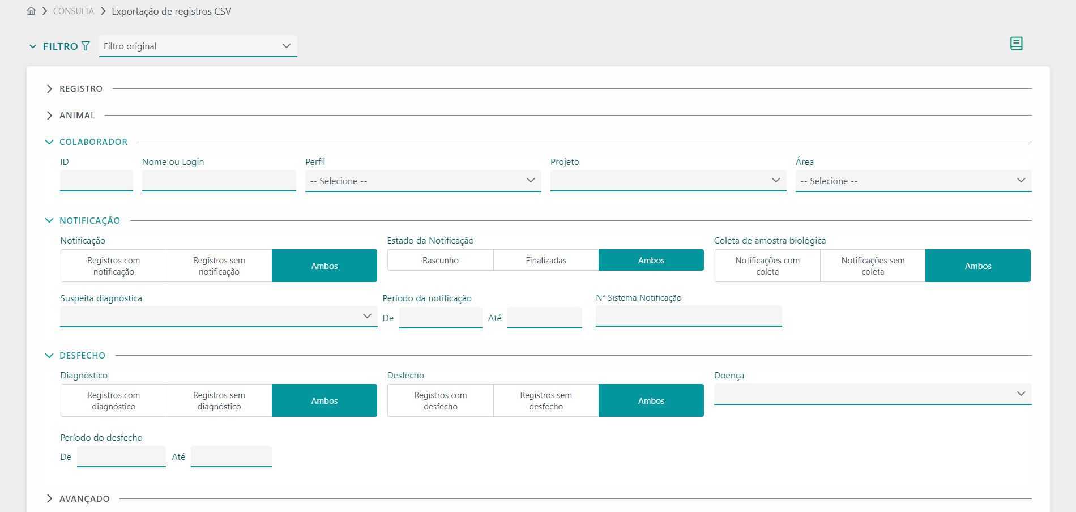This screenshot has width=1076, height=512.
Task: Open the Área dropdown
Action: tap(913, 181)
